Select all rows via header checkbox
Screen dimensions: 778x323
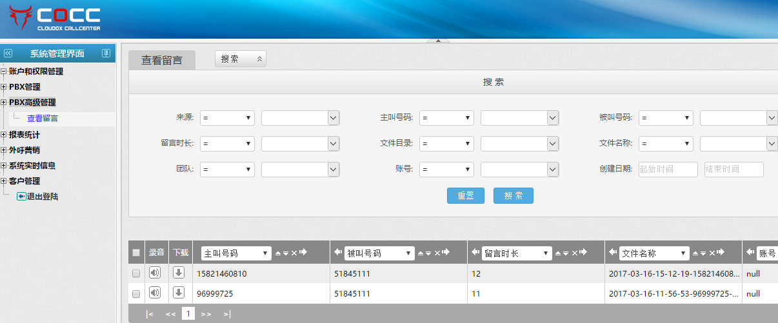[136, 253]
